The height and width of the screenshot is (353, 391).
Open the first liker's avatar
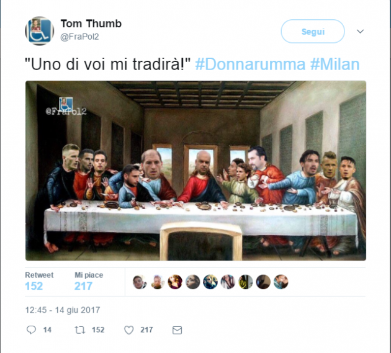tap(140, 282)
